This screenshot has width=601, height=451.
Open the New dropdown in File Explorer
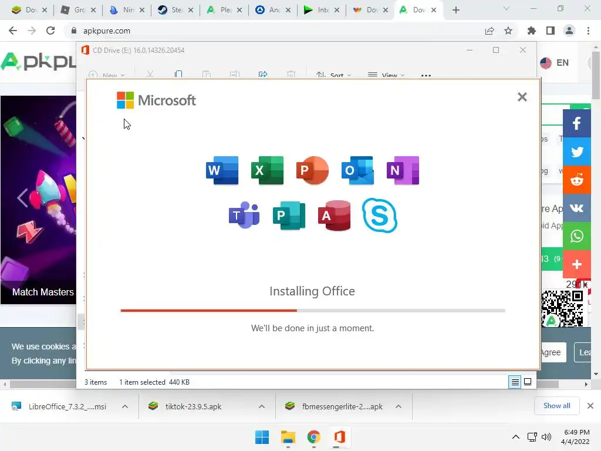[107, 75]
